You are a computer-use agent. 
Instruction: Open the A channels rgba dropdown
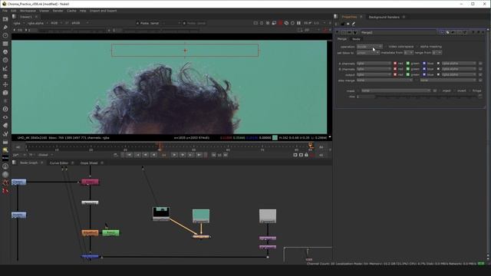(x=374, y=64)
